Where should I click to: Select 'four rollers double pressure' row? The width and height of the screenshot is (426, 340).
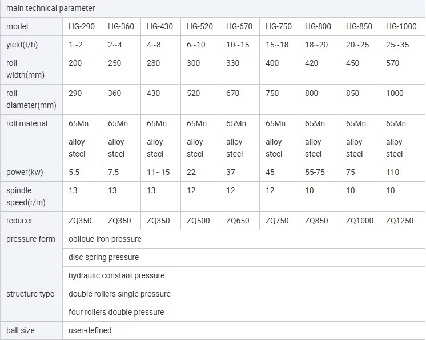(243, 312)
